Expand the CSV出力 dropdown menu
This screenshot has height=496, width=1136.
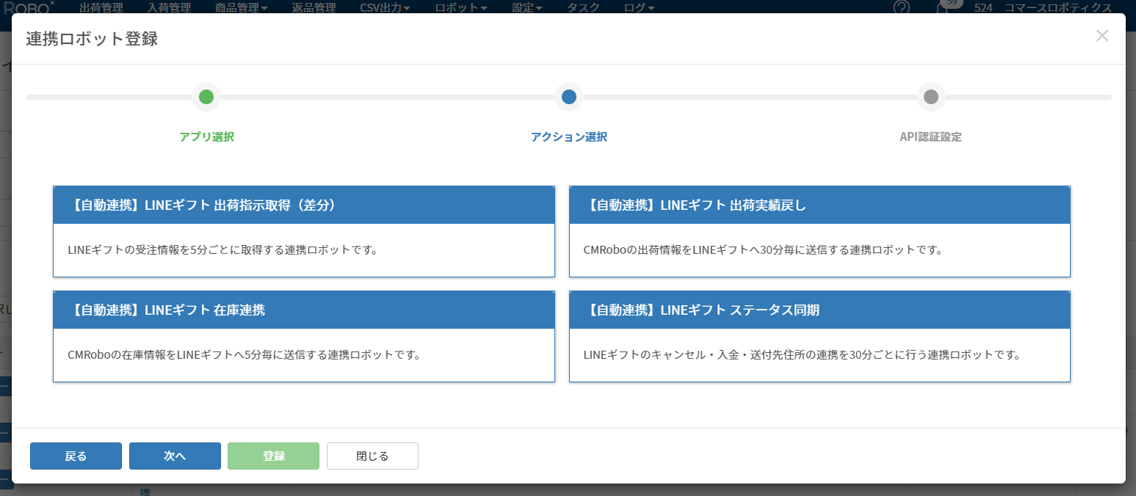pos(386,8)
